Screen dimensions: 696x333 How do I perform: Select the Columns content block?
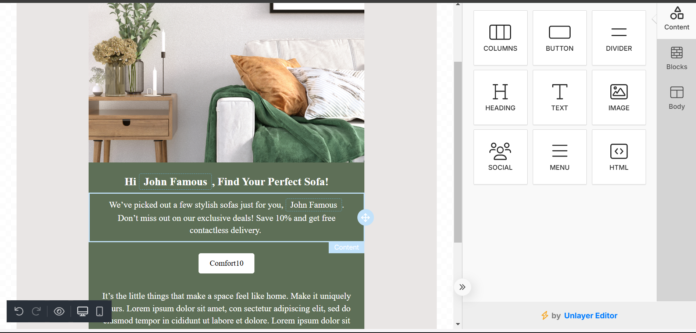coord(500,38)
